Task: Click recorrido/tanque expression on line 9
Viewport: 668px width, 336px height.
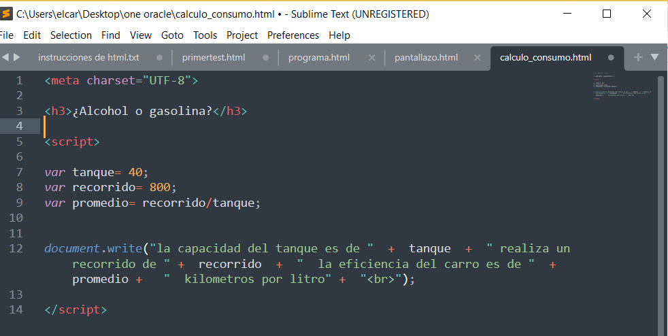Action: pyautogui.click(x=198, y=203)
